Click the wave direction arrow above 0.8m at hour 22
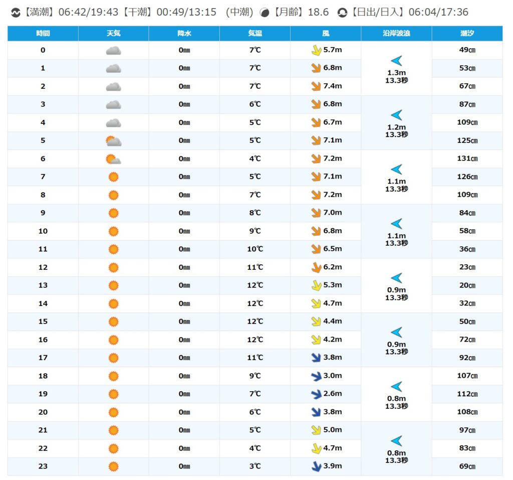The image size is (513, 480). [x=396, y=441]
